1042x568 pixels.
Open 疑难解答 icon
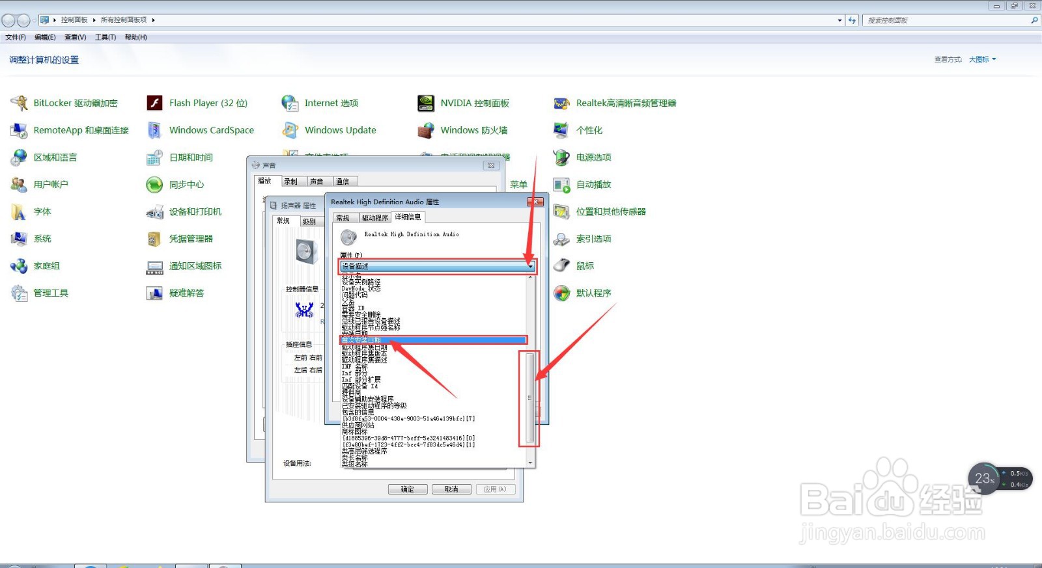[x=154, y=293]
